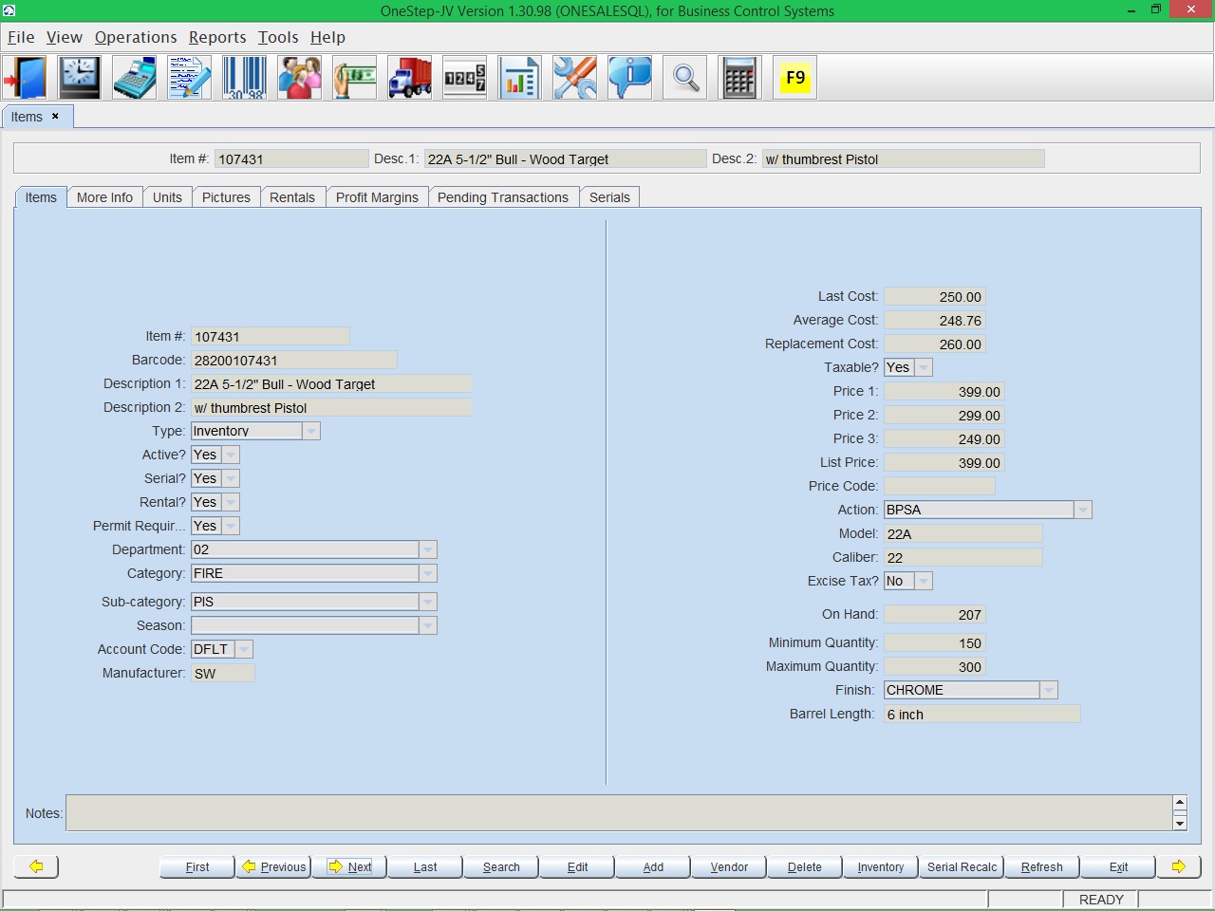This screenshot has width=1215, height=911.
Task: Open the Reports menu
Action: click(217, 37)
